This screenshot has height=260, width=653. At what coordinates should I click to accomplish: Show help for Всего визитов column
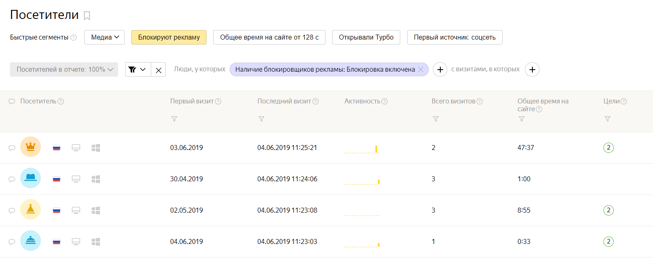tap(480, 101)
